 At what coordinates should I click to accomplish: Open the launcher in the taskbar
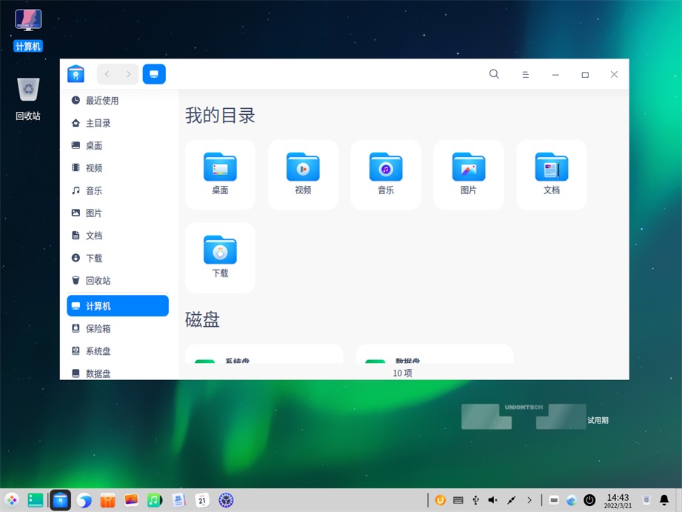click(12, 500)
